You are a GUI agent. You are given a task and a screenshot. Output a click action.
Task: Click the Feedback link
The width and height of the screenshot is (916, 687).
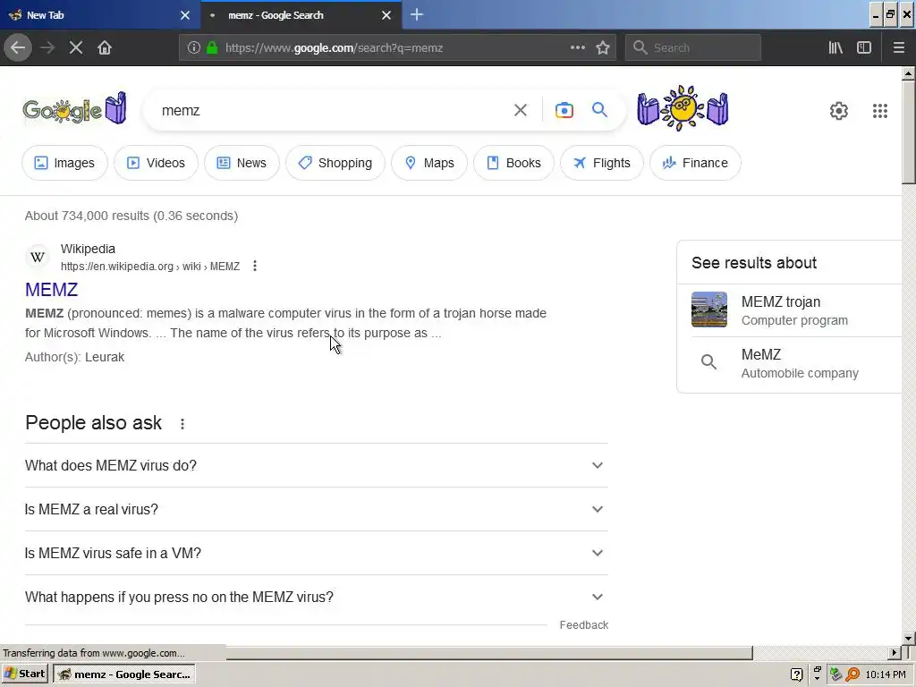(x=583, y=625)
